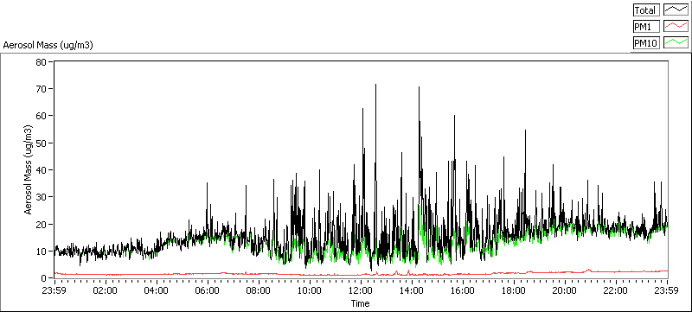Click the 12:00 time axis value

coord(361,290)
